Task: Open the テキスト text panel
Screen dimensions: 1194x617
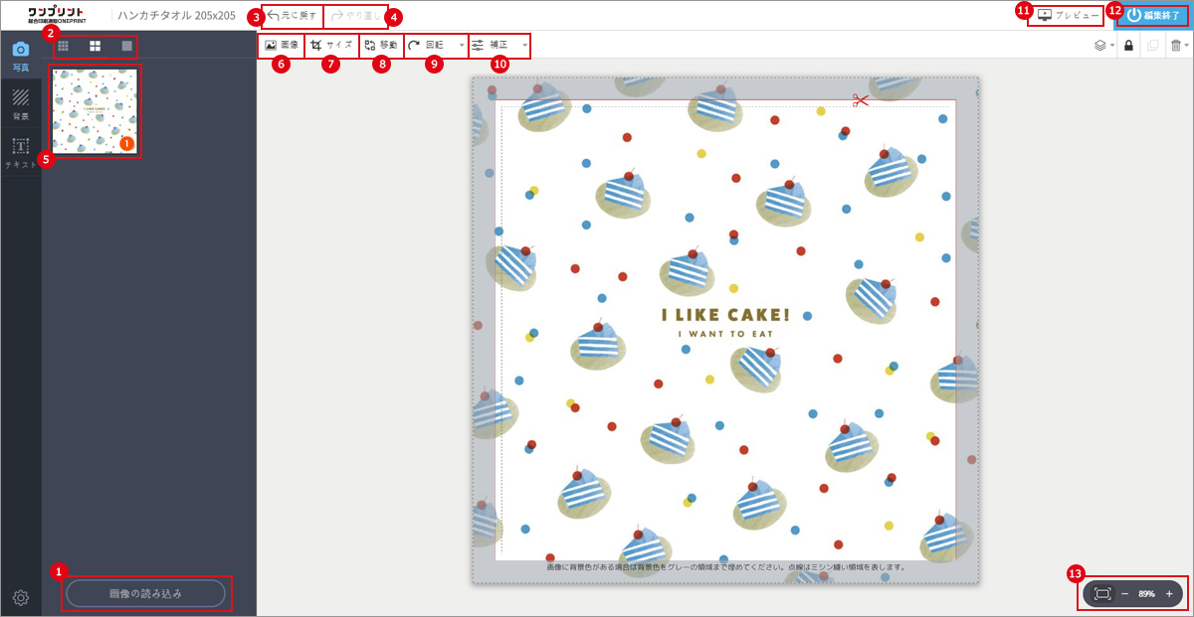Action: 21,152
